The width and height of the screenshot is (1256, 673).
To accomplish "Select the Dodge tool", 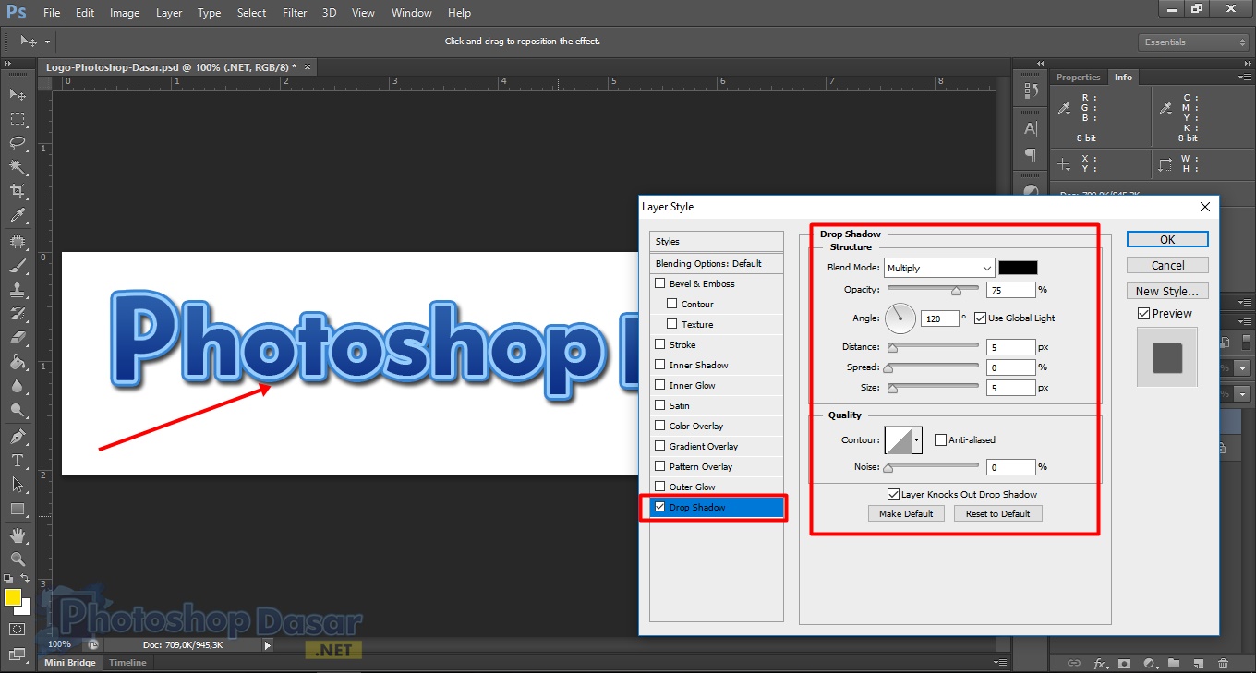I will [x=18, y=410].
